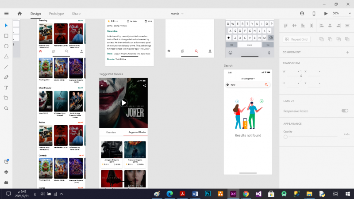Choose the Artboard tool

(6, 98)
